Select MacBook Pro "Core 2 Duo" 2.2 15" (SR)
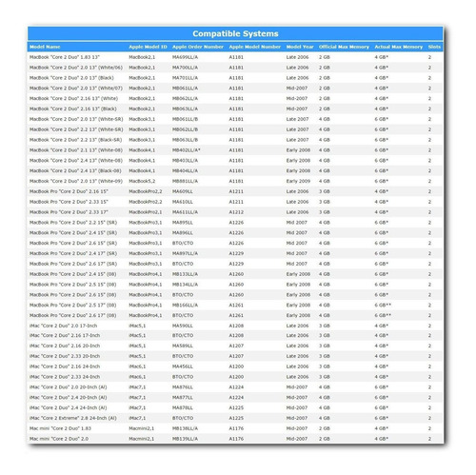476x475 pixels. point(73,223)
